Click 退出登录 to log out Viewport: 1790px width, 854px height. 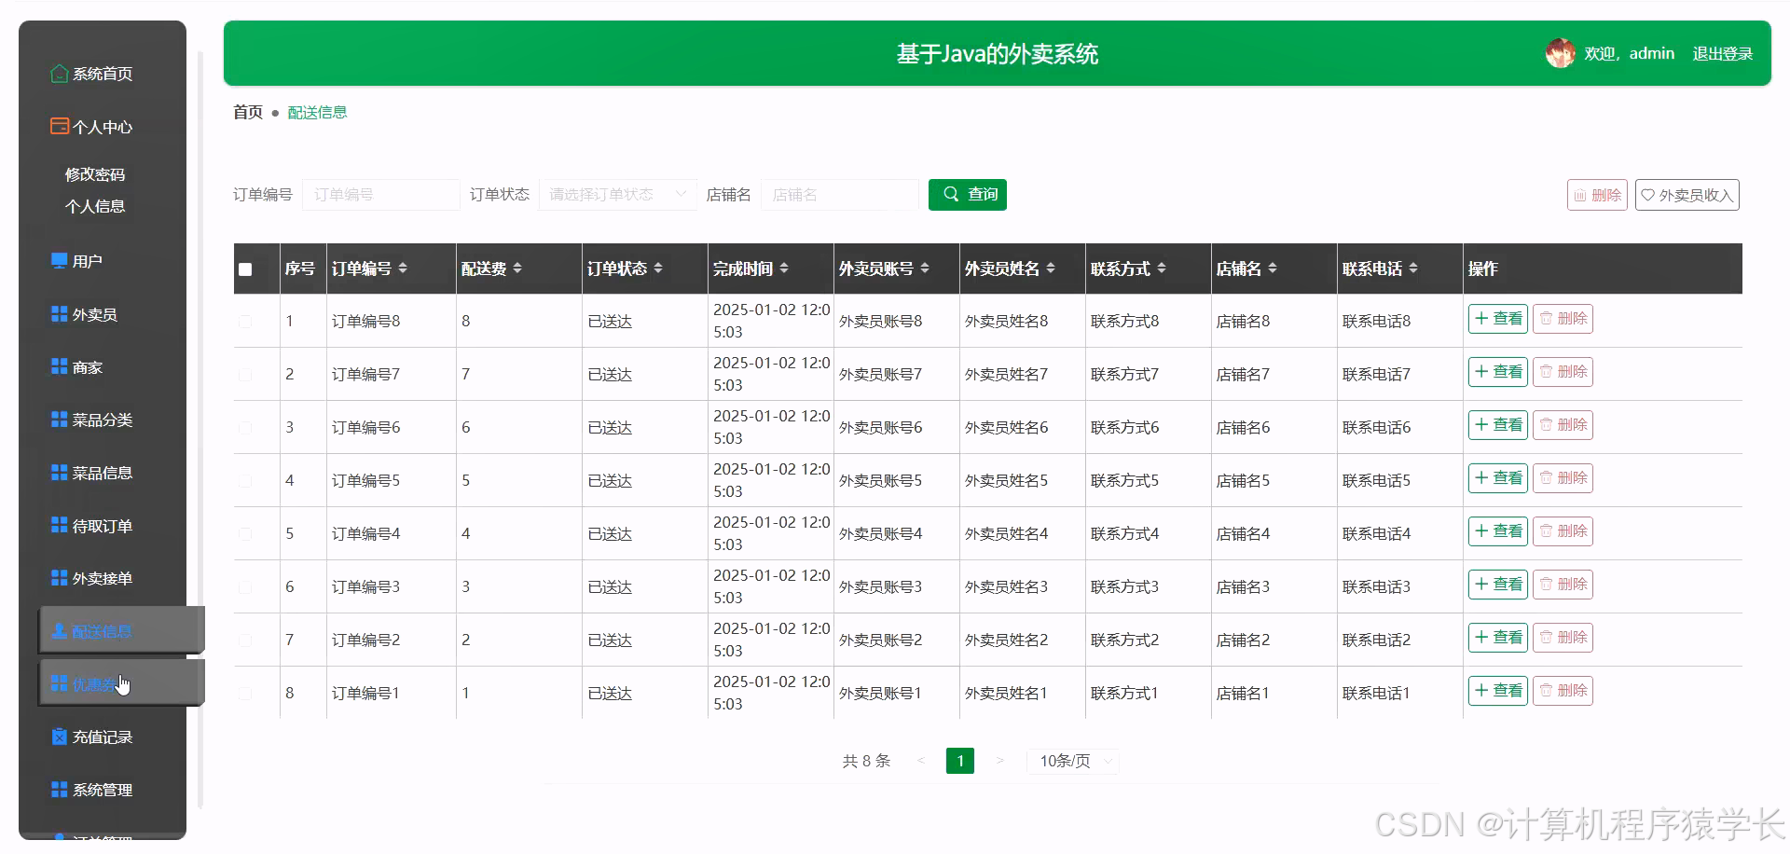coord(1723,53)
